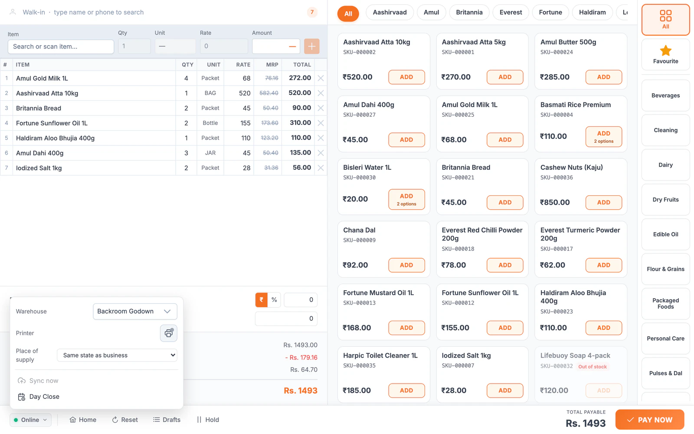Focus the Search or scan item field

61,46
